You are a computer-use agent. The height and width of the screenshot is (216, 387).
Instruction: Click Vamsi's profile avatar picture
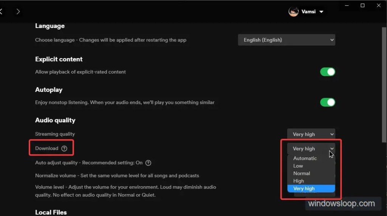point(293,12)
